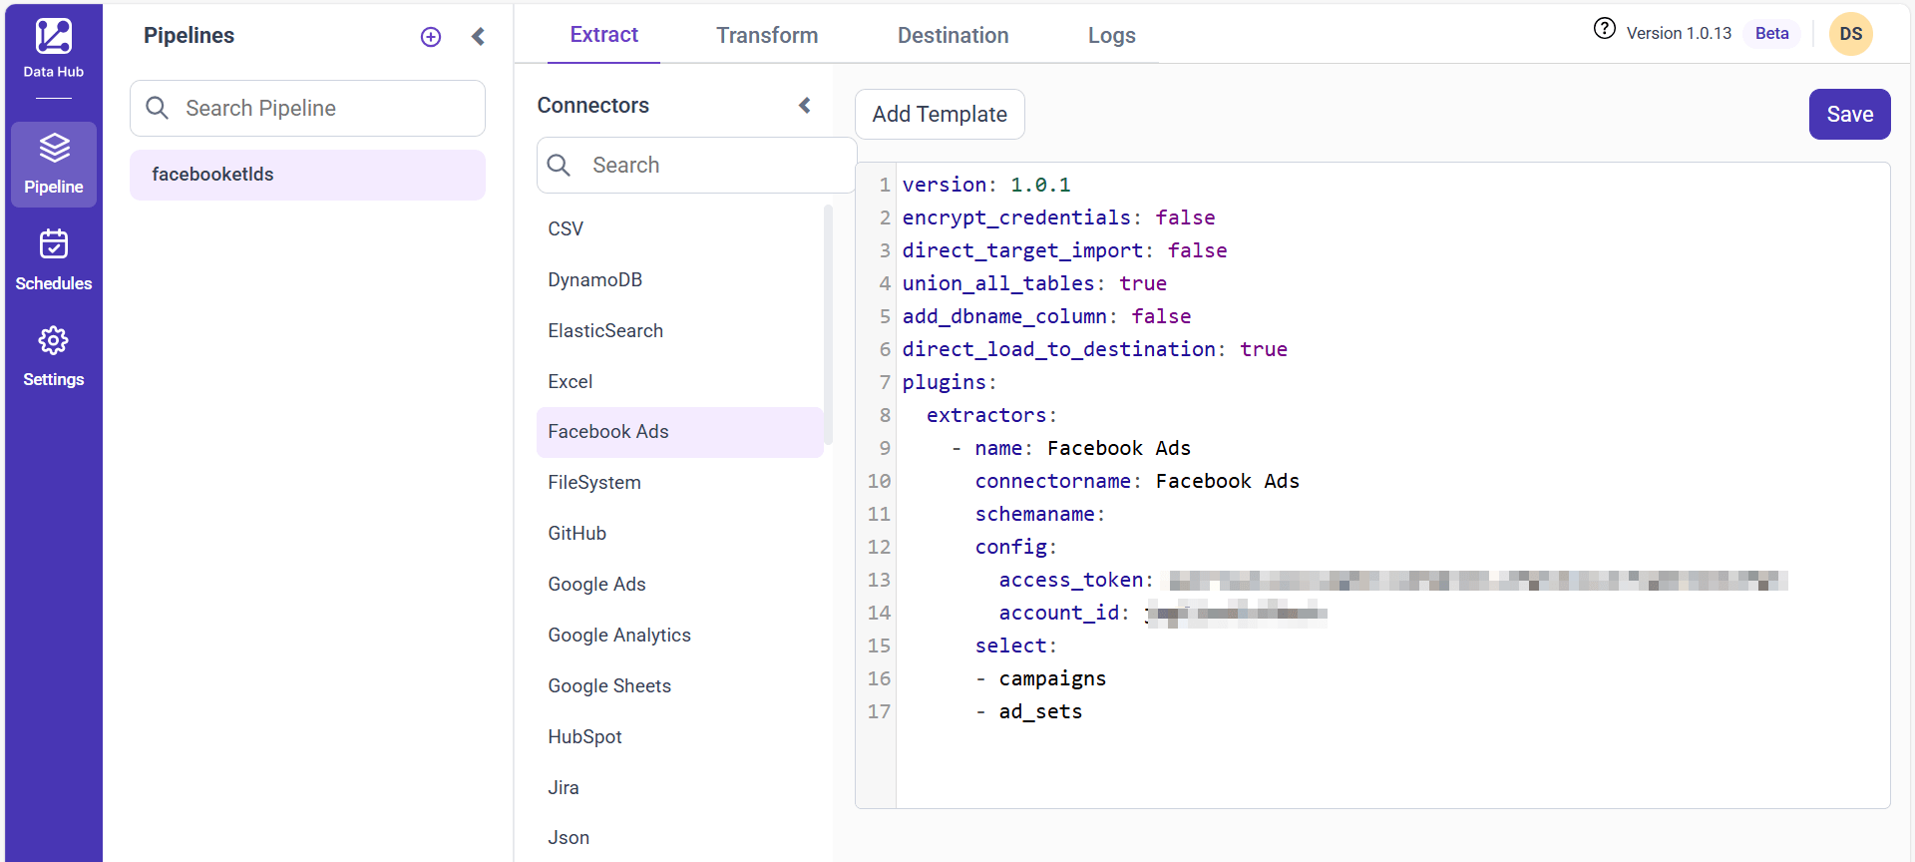Open the Settings gear icon

(x=54, y=341)
